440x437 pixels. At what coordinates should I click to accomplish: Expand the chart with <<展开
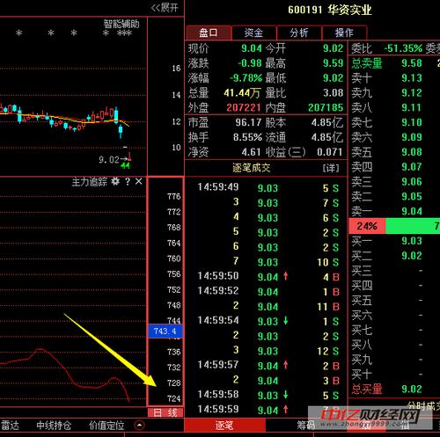[x=165, y=8]
